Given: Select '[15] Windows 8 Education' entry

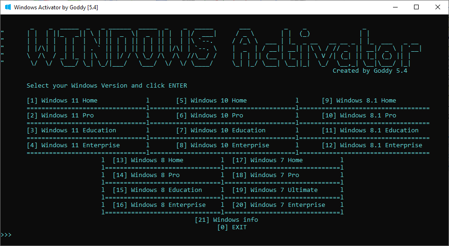Looking at the screenshot, I should coord(157,190).
